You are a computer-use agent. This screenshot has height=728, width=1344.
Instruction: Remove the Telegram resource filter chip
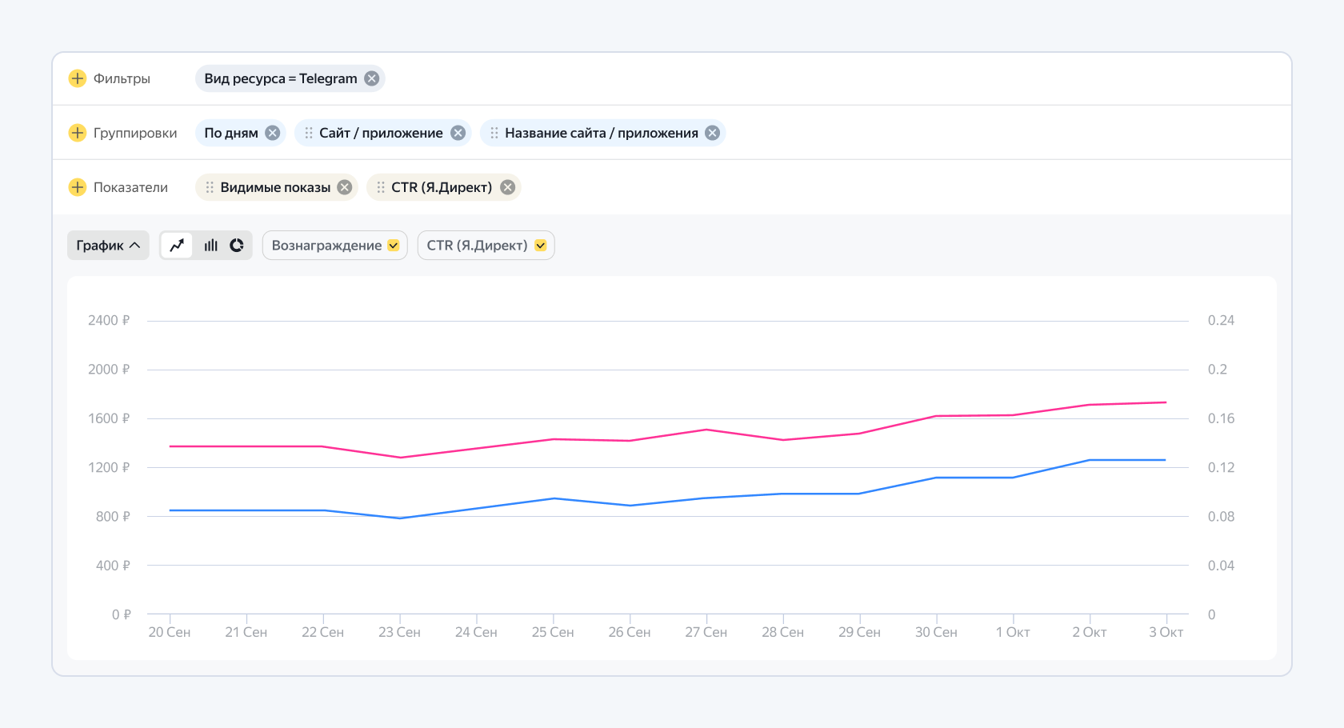372,78
